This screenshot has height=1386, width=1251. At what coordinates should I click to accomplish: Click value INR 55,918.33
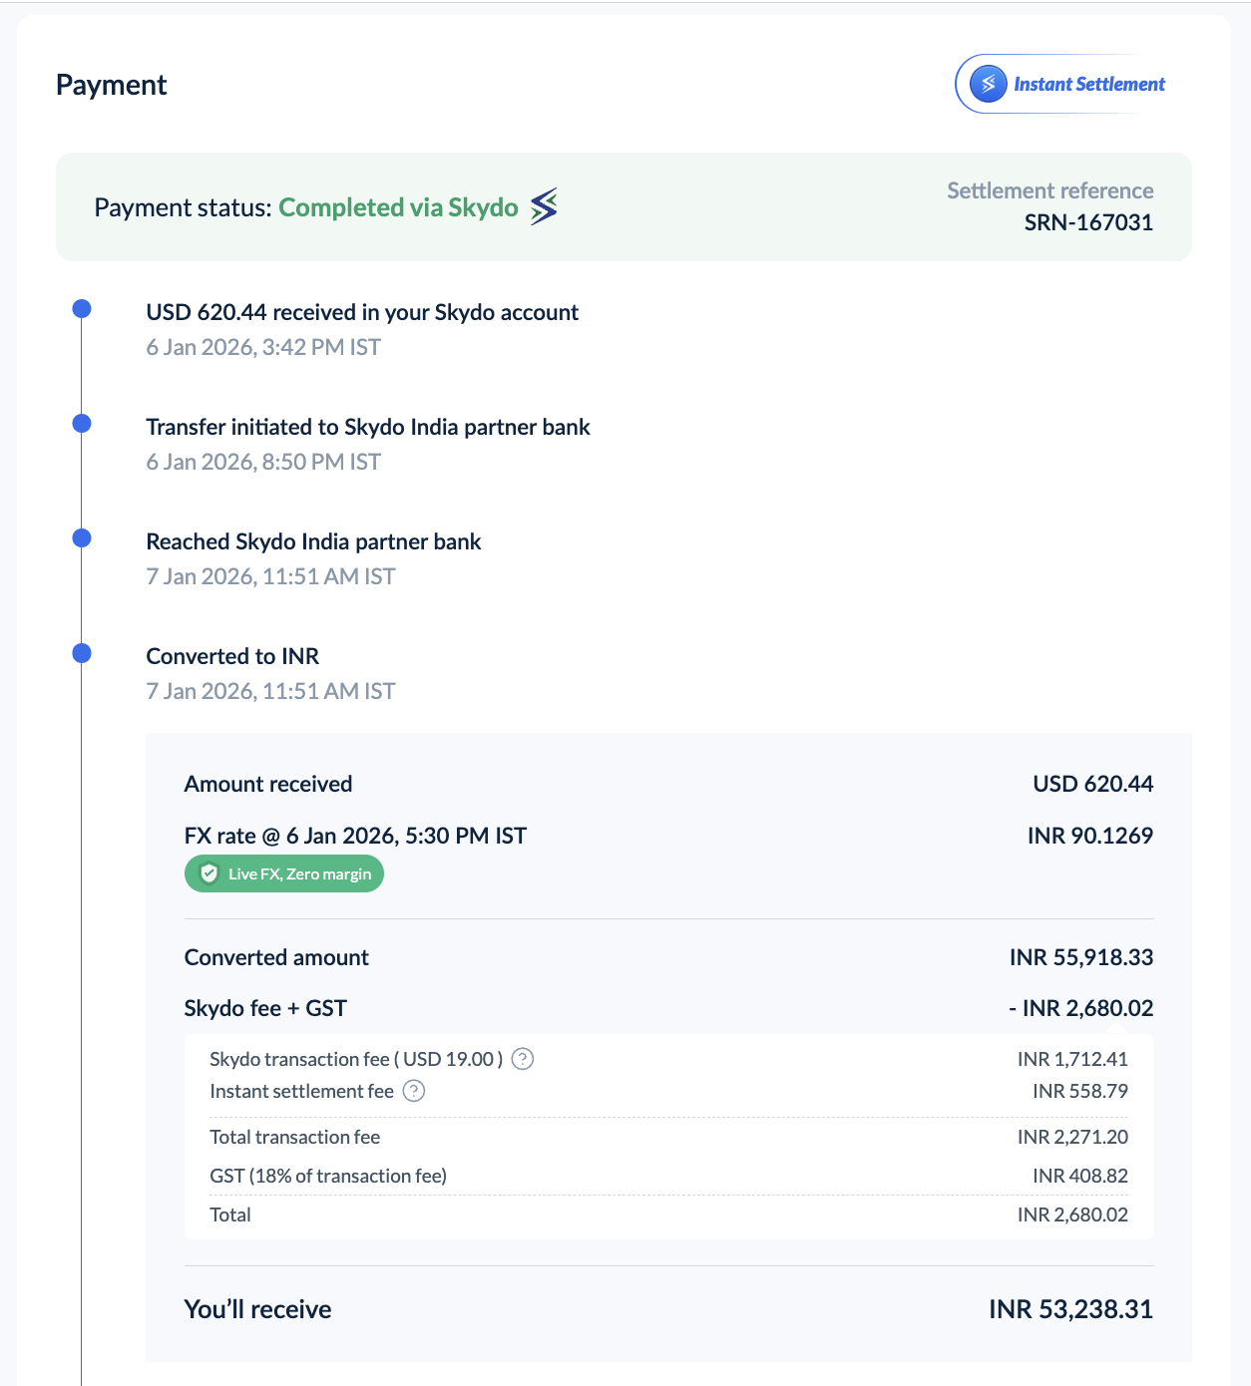(1081, 957)
